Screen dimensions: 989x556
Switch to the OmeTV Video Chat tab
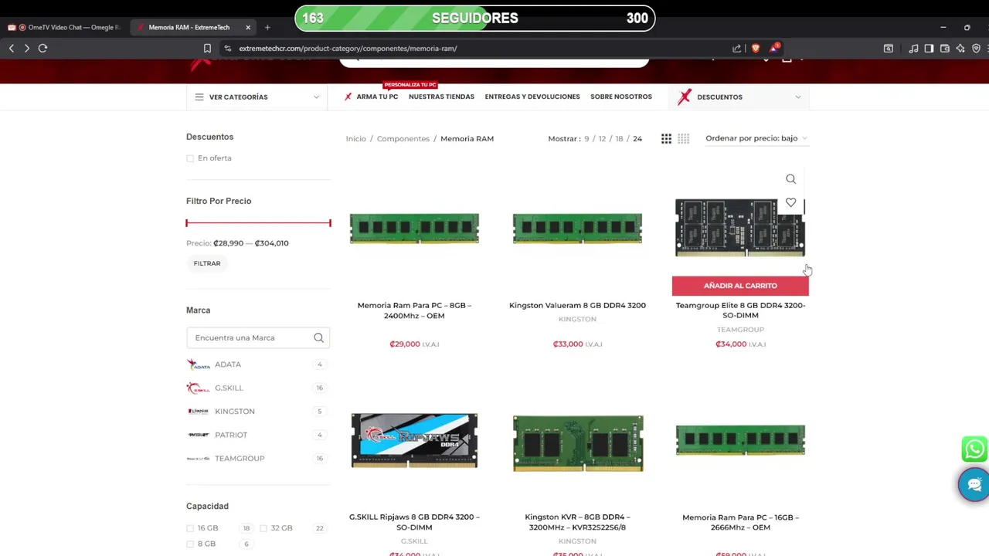[x=66, y=27]
